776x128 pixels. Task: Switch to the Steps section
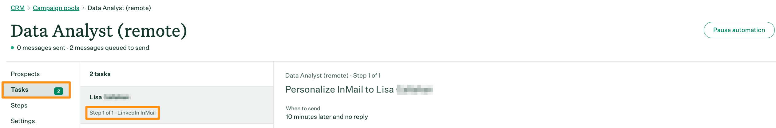(19, 105)
